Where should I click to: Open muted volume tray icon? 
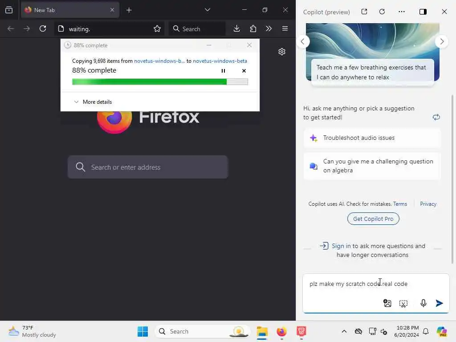384,331
